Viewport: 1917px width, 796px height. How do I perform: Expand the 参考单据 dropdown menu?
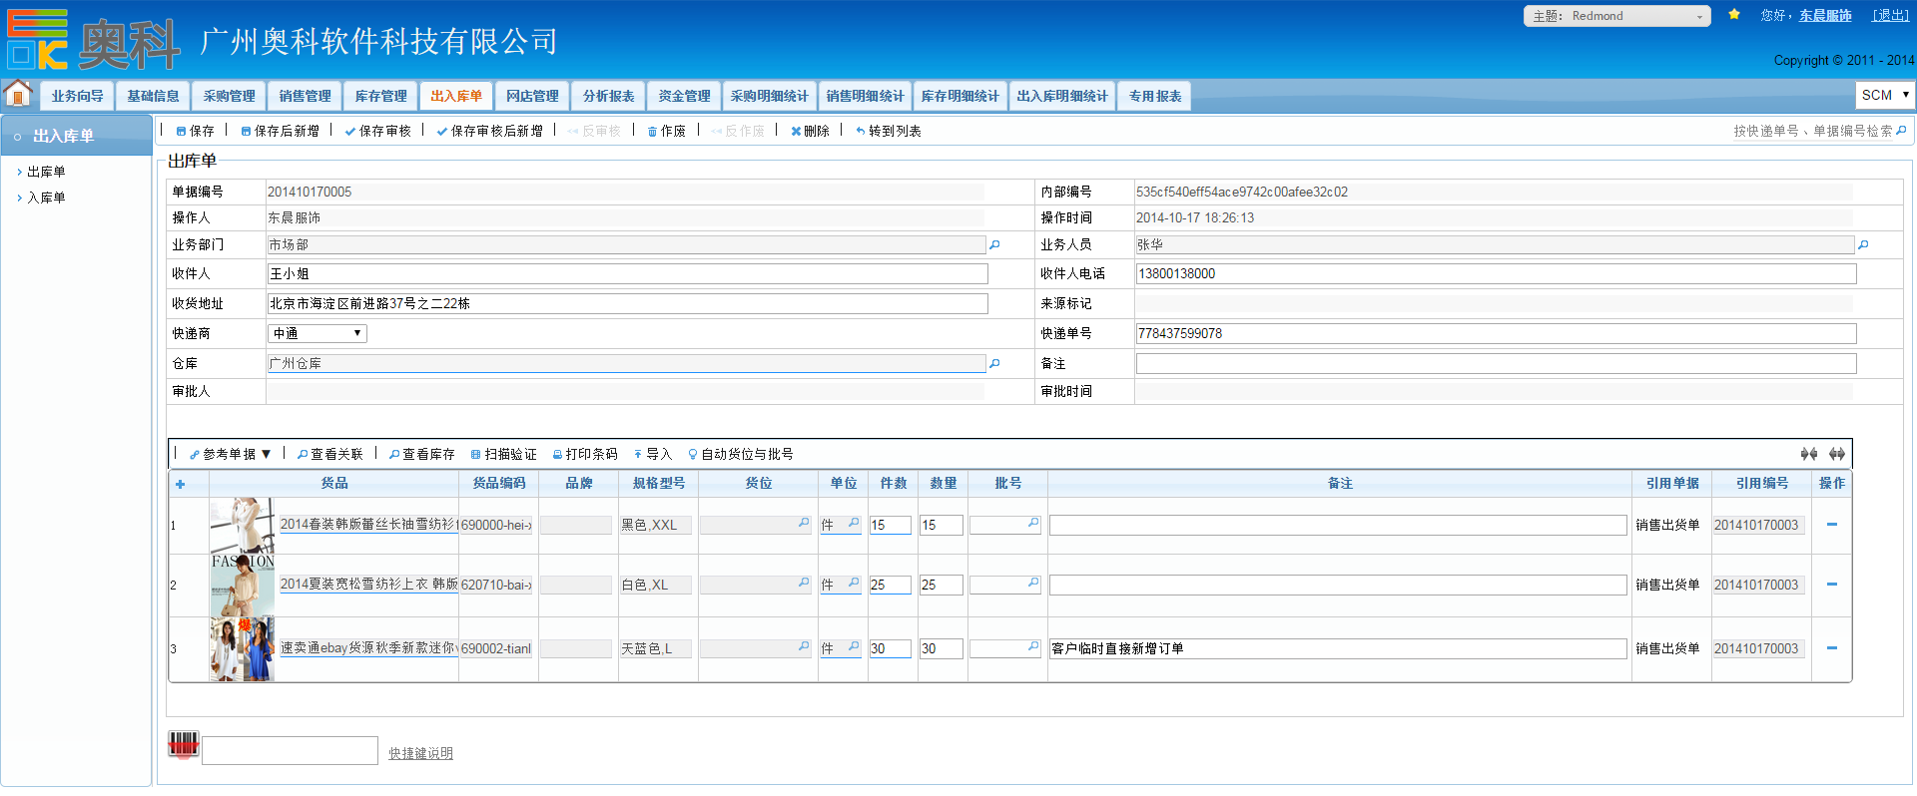coord(231,454)
